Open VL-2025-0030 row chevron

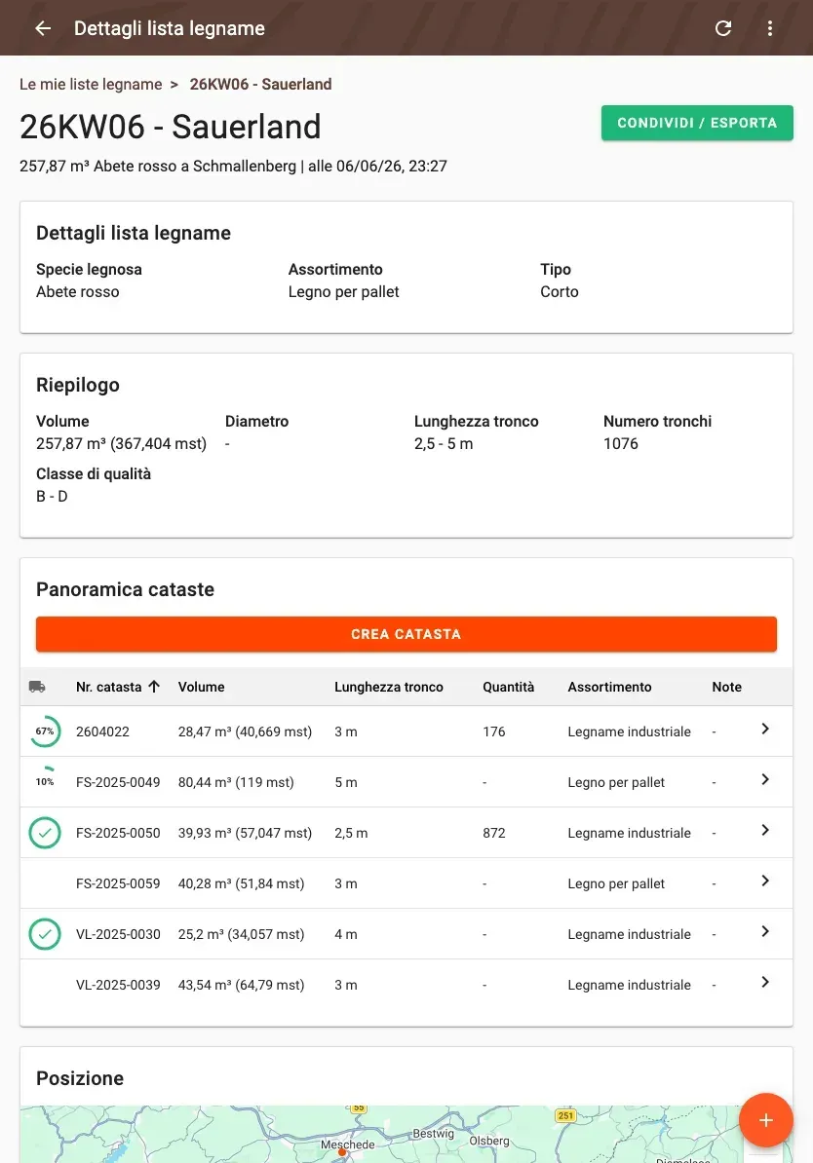pos(764,931)
